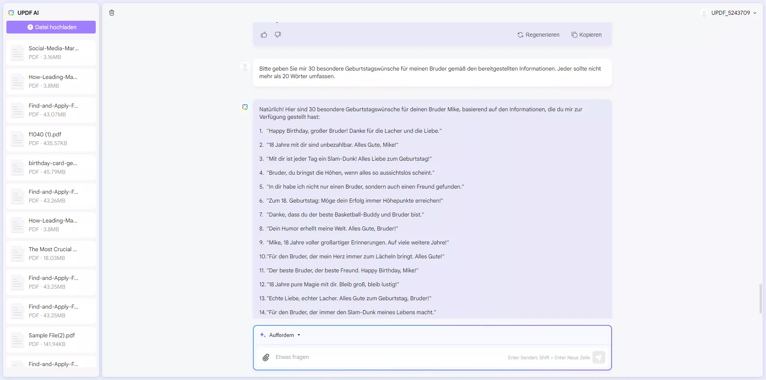Open the Social-Media-Mar... PDF file

[x=51, y=53]
